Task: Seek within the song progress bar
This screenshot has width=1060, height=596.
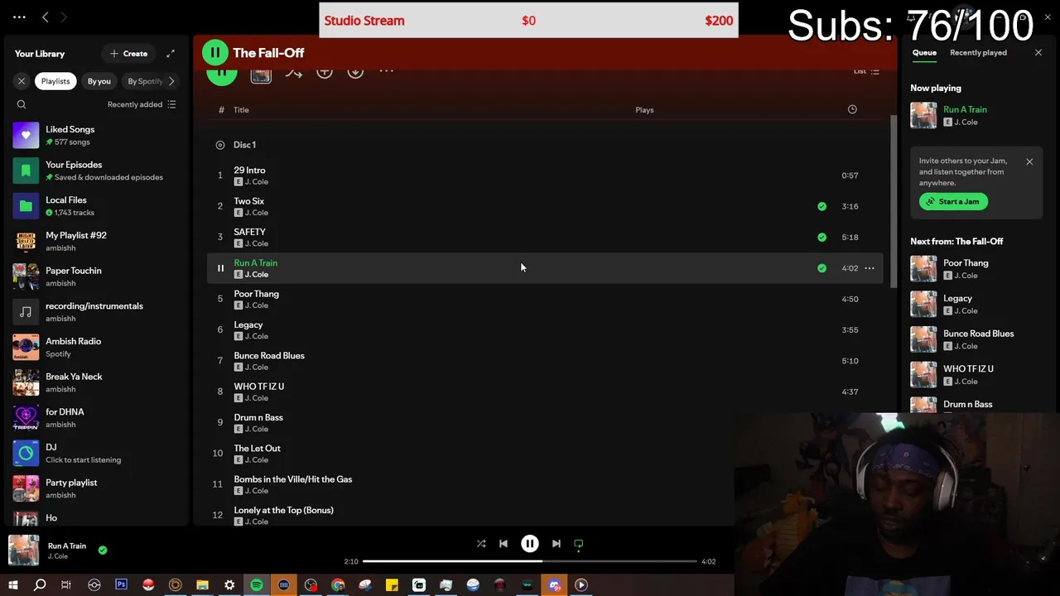Action: 530,561
